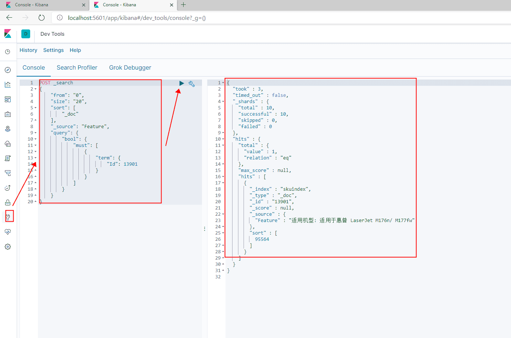The image size is (511, 338).
Task: Click the Kibana logo at top left
Action: 8,34
